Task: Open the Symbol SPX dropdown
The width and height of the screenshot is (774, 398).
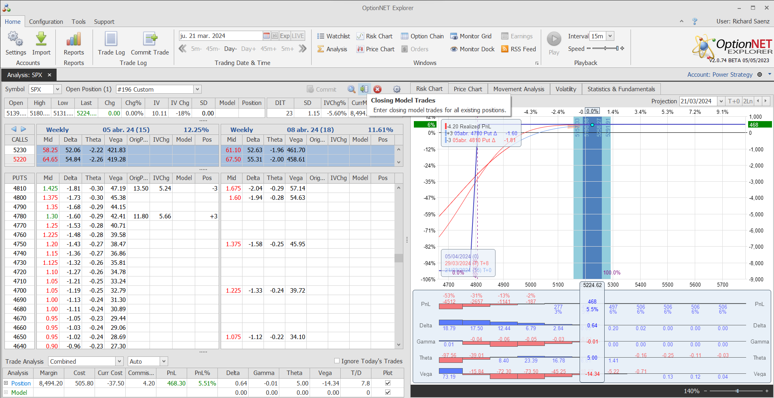Action: click(x=57, y=89)
